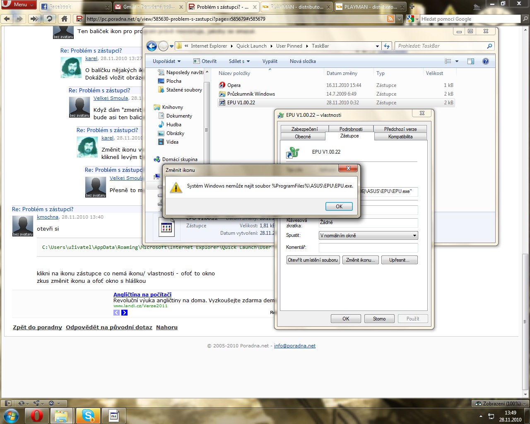
Task: Go to Opera home page
Action: click(x=64, y=19)
